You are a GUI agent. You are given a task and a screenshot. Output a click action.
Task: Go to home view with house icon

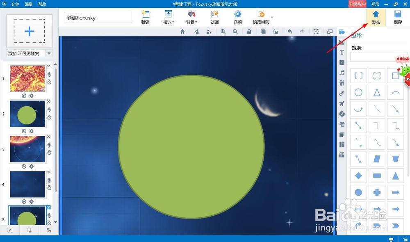(183, 32)
